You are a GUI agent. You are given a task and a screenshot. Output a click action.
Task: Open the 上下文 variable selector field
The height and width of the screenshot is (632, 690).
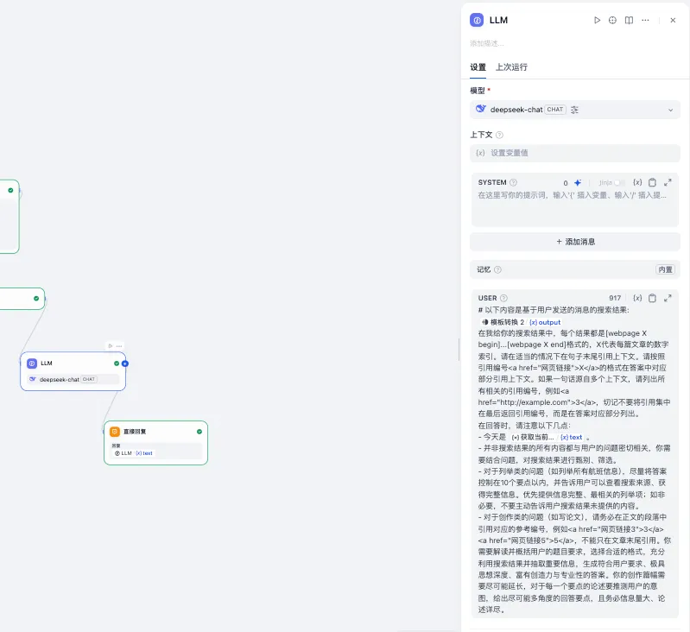coord(574,153)
